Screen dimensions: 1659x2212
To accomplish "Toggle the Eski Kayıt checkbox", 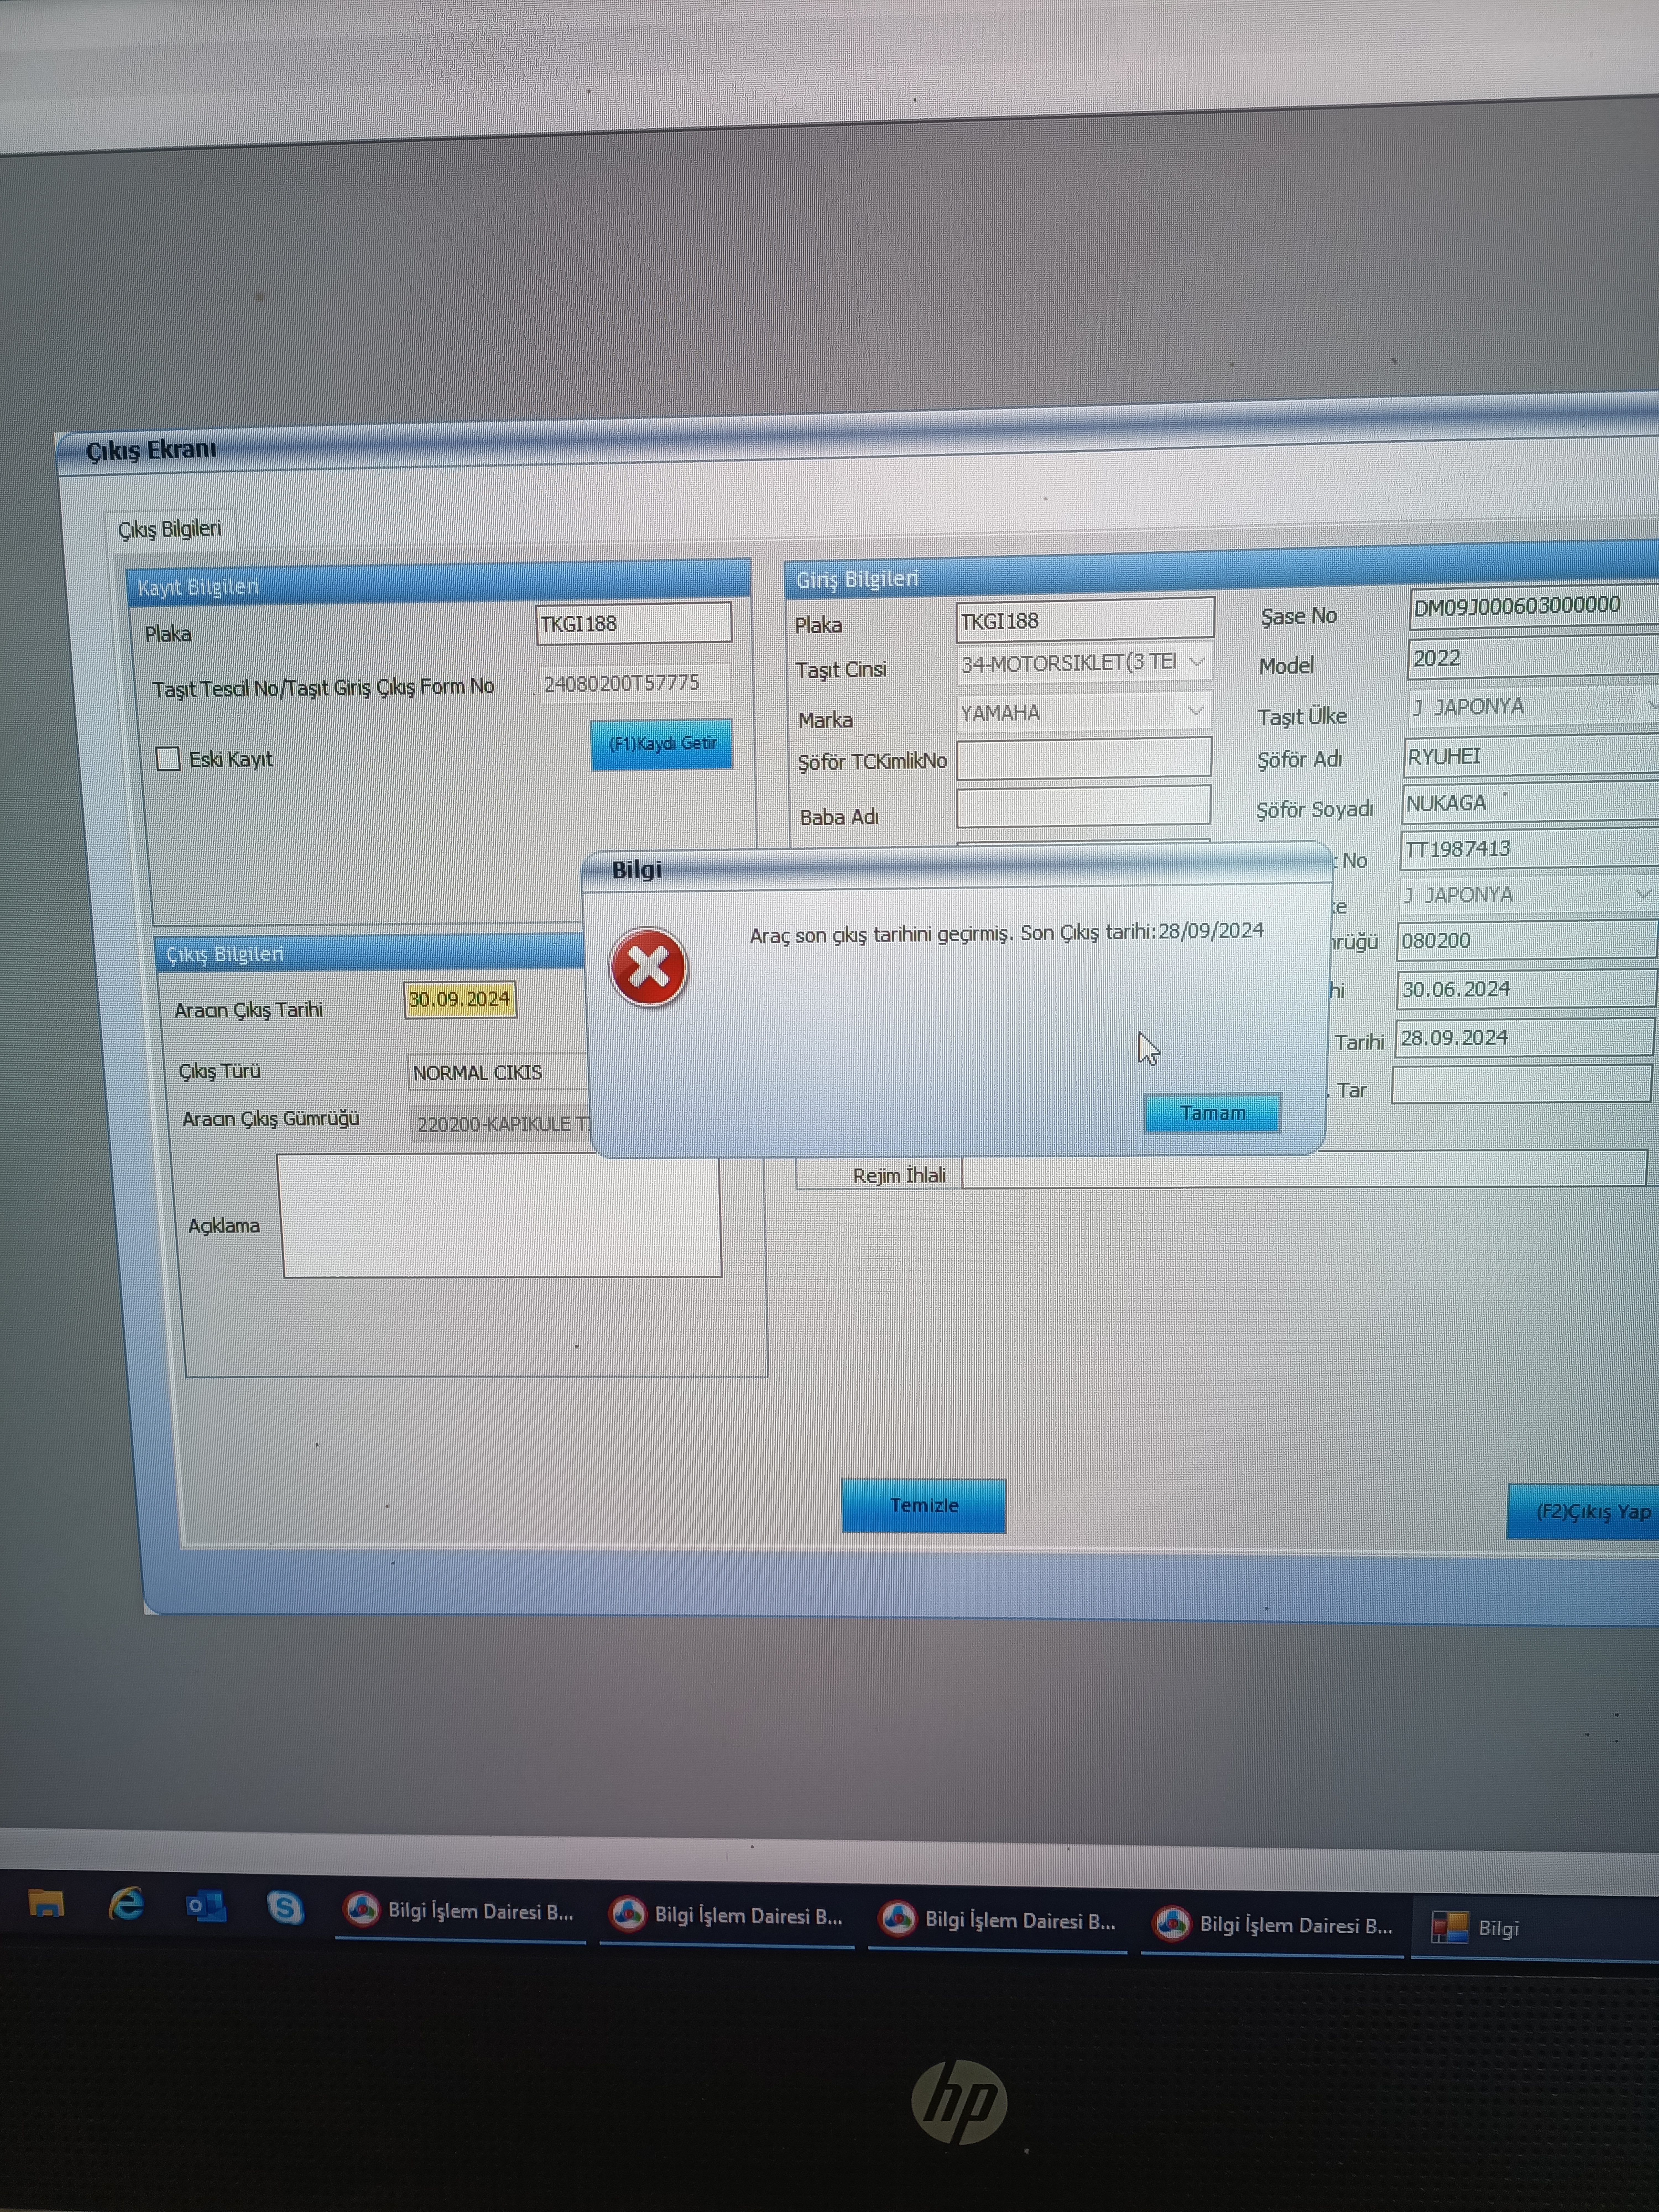I will (168, 759).
